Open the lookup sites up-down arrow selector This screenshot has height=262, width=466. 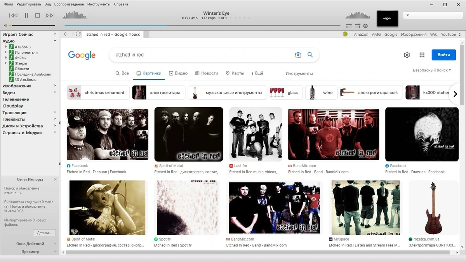pos(461,35)
